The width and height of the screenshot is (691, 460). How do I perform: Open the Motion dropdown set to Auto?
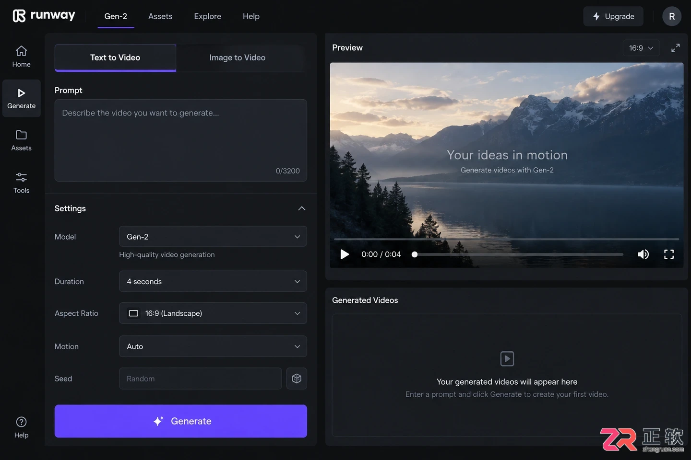[213, 346]
